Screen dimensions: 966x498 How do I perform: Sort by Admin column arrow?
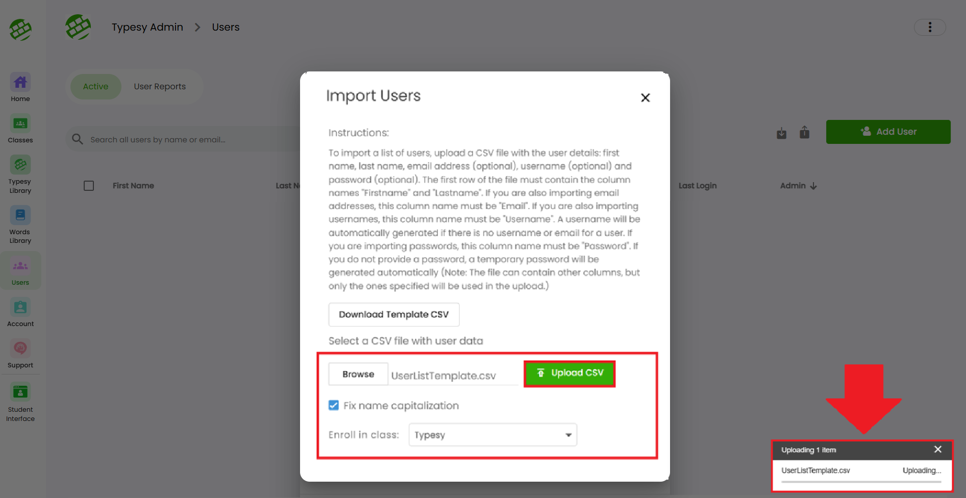pyautogui.click(x=813, y=186)
